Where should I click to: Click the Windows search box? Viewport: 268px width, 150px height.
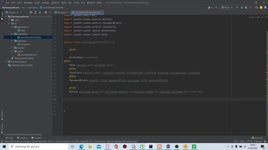pyautogui.click(x=39, y=146)
